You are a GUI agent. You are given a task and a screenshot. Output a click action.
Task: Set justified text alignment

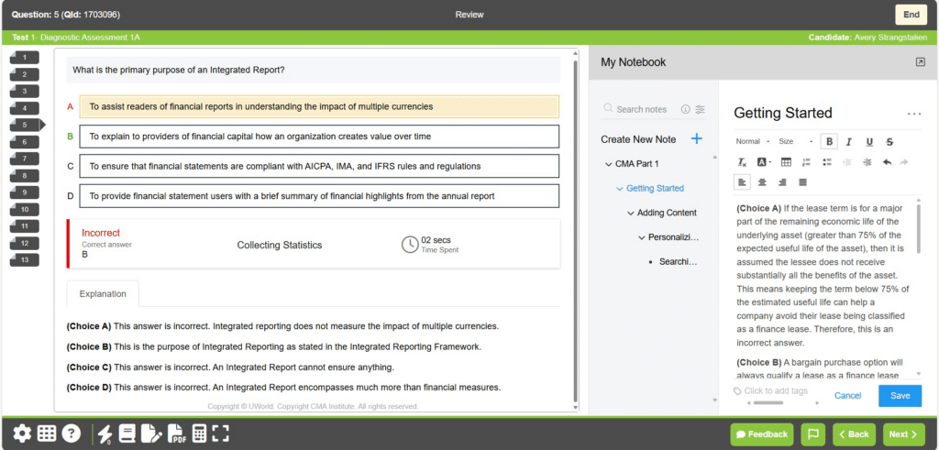pyautogui.click(x=803, y=181)
